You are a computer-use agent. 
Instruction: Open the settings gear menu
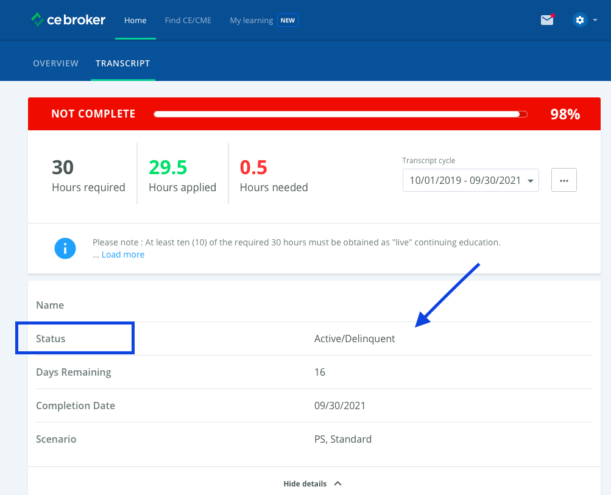(x=579, y=20)
